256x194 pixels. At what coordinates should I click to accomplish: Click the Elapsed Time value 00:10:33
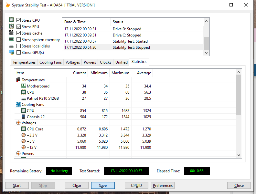click(197, 171)
